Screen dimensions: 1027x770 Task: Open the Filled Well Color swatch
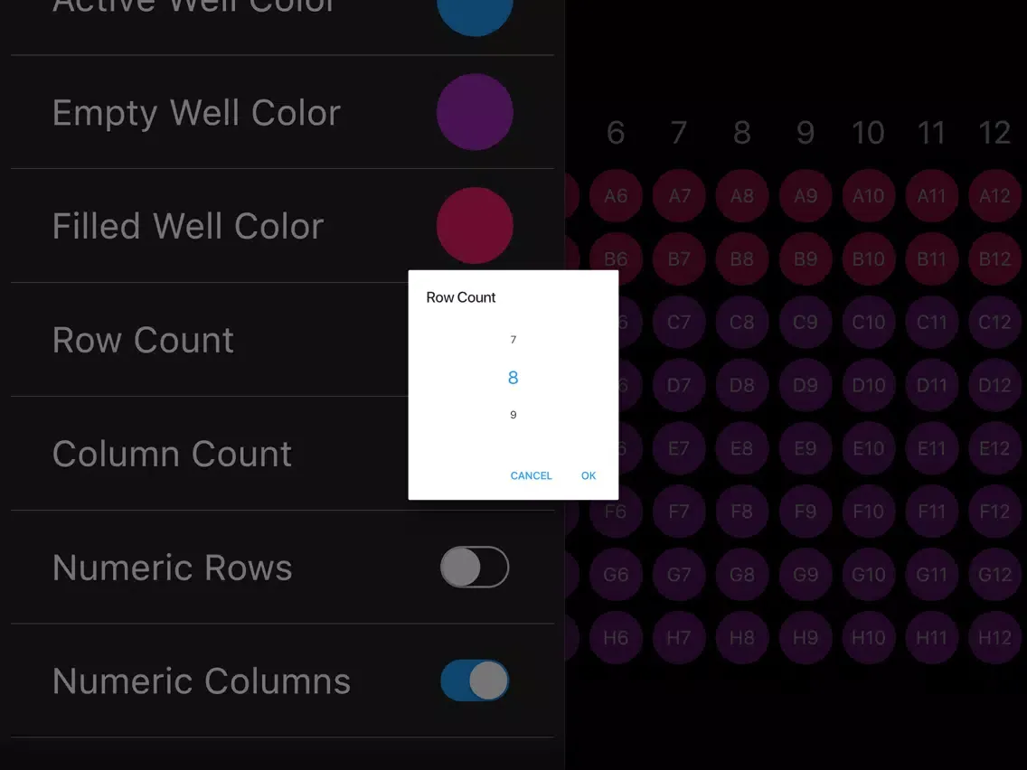click(x=475, y=226)
